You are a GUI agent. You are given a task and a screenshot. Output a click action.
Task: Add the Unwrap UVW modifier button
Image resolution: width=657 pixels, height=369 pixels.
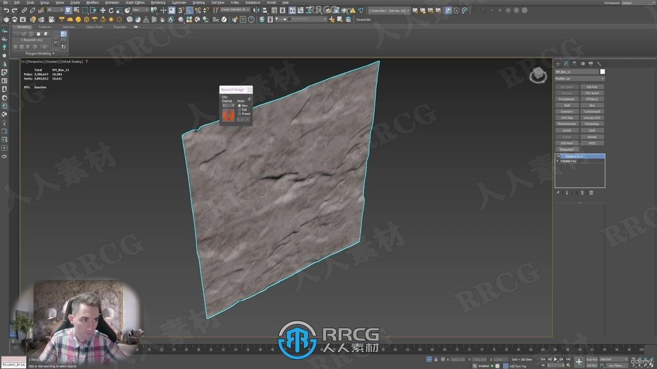coord(592,118)
